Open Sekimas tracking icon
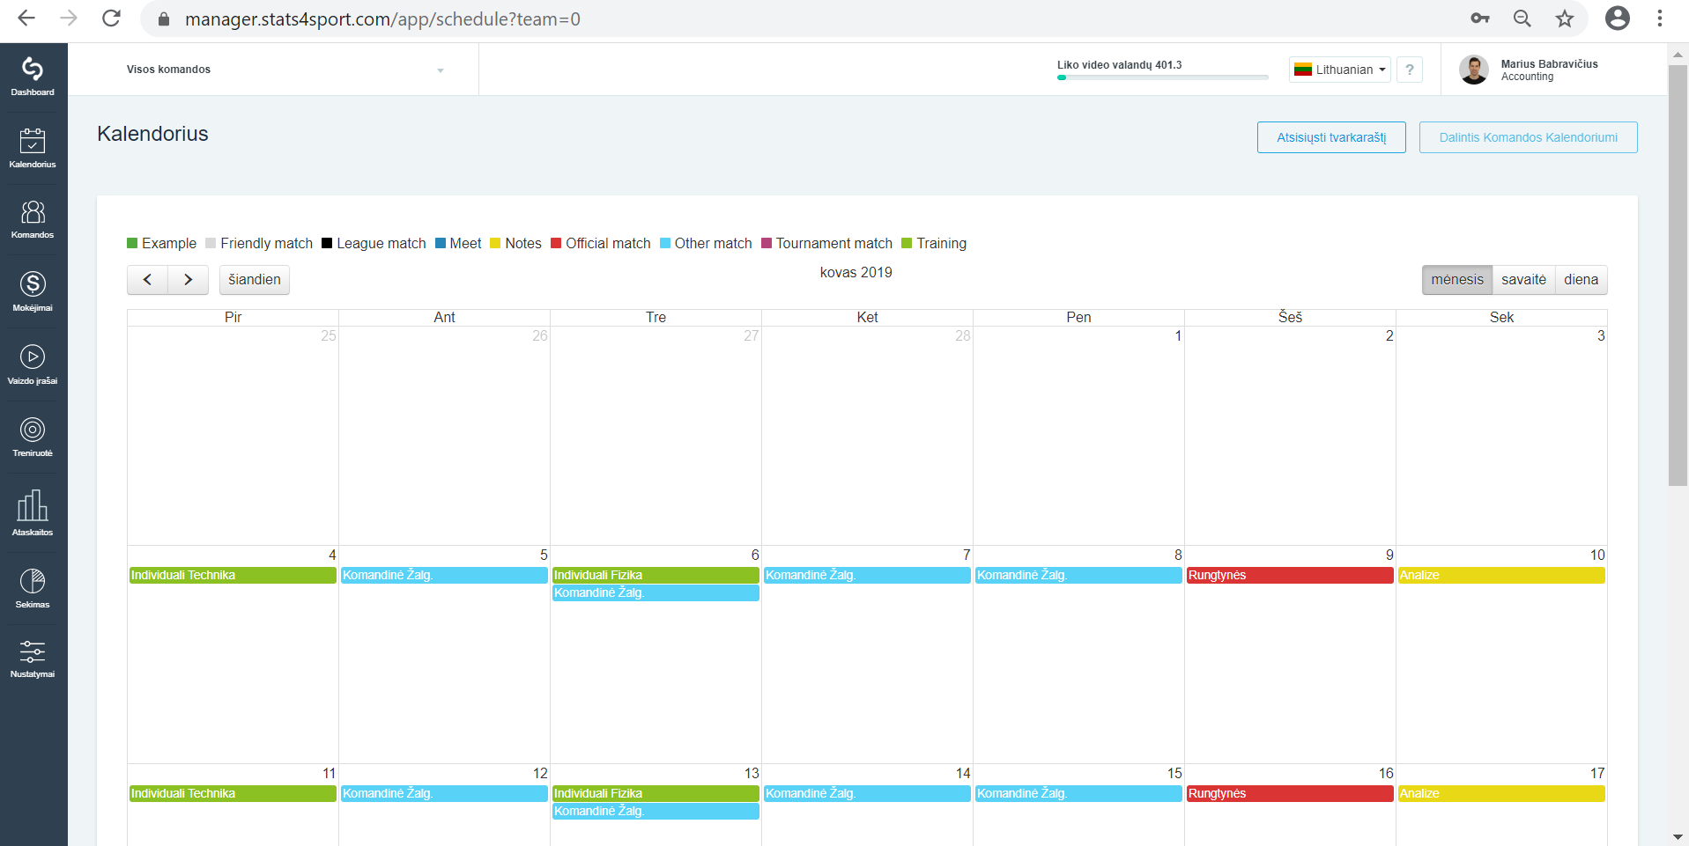This screenshot has width=1689, height=846. coord(33,588)
